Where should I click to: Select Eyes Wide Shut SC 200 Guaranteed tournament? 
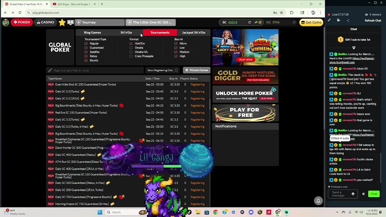(x=128, y=84)
